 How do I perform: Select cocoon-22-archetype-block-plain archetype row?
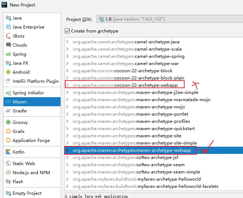point(154,78)
